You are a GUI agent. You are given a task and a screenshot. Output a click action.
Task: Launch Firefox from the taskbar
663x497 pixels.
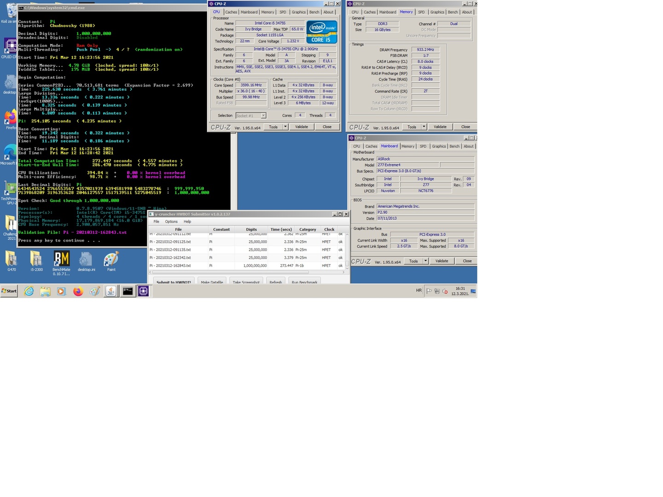pos(78,291)
